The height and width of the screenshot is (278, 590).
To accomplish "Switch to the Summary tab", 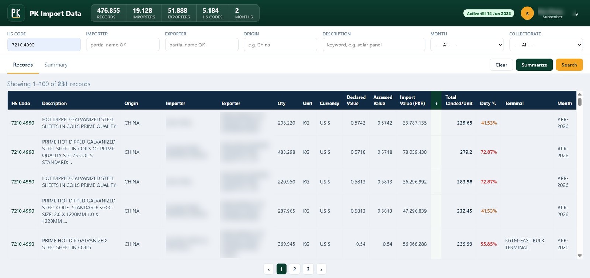I will (x=56, y=65).
